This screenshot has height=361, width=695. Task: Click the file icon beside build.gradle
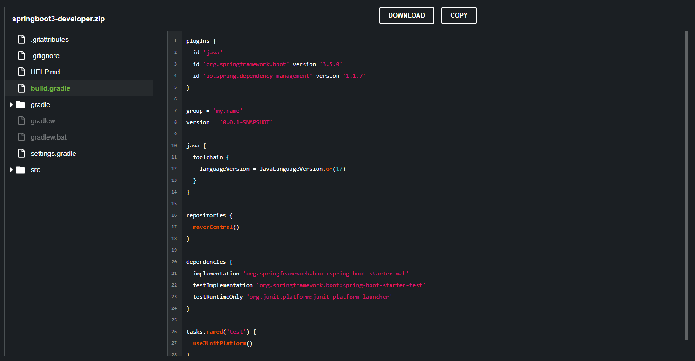[21, 88]
